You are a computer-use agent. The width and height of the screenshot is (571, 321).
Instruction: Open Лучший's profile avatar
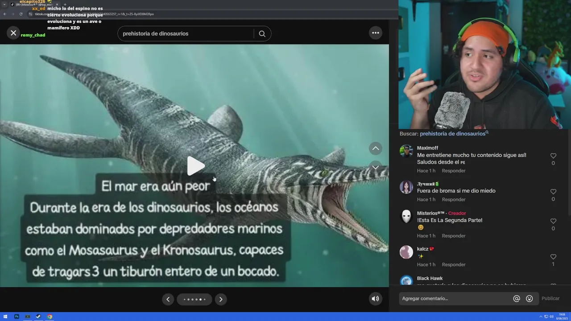pyautogui.click(x=406, y=187)
